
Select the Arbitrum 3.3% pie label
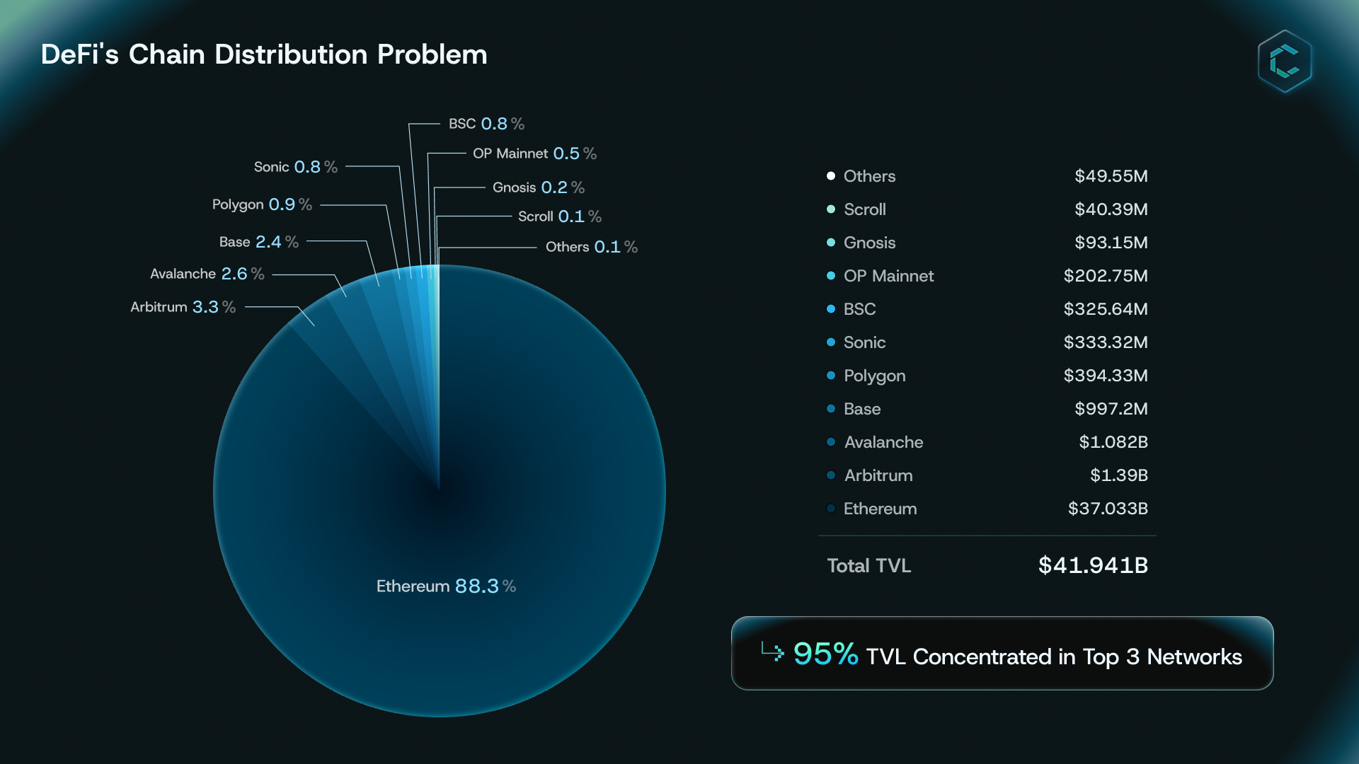click(183, 306)
